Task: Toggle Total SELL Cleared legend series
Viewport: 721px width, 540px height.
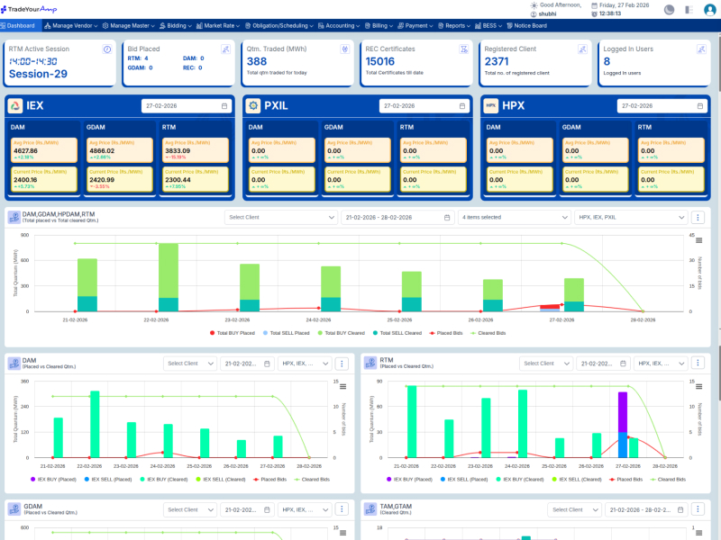Action: pos(397,333)
